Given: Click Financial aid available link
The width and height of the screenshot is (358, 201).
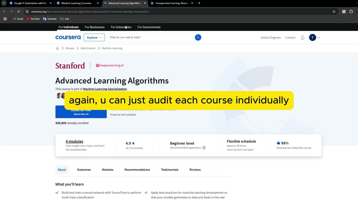Looking at the screenshot, I should (123, 114).
